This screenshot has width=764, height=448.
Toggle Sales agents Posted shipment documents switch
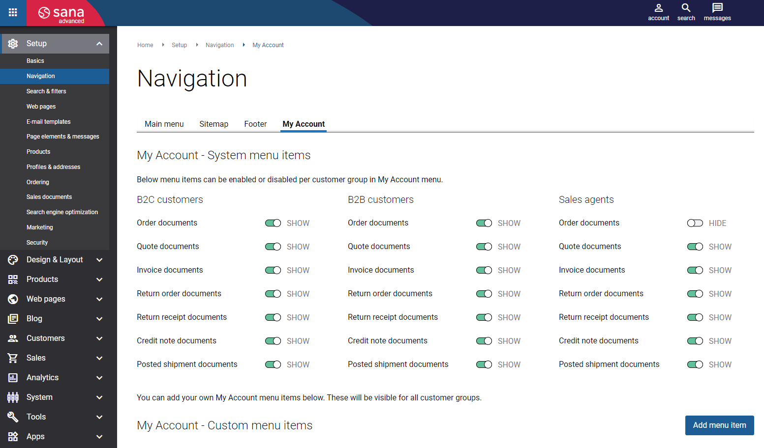[695, 364]
